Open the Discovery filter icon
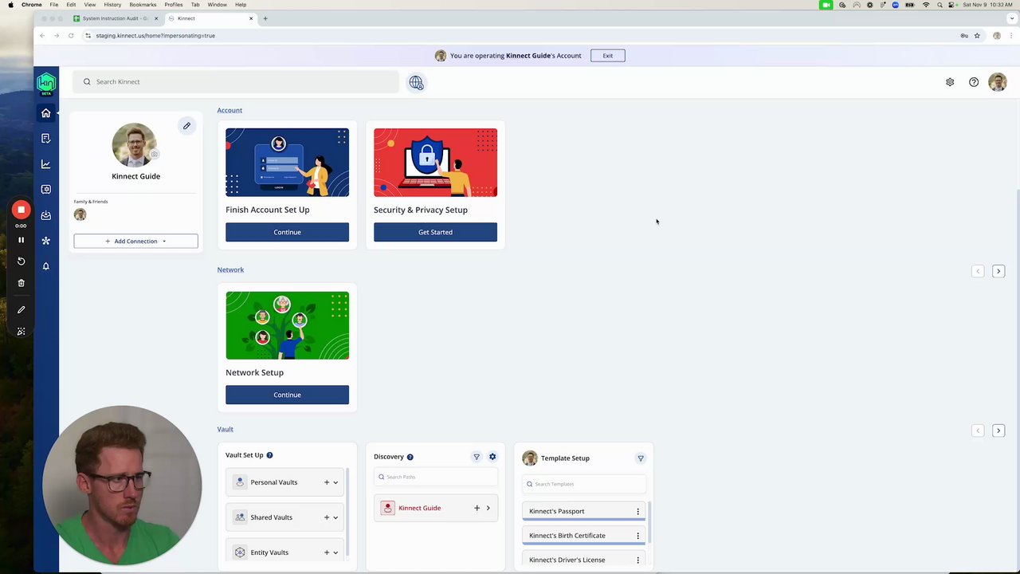1020x574 pixels. (x=477, y=457)
